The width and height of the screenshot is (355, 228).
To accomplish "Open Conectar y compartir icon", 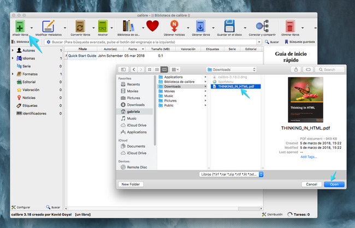I will [x=262, y=26].
